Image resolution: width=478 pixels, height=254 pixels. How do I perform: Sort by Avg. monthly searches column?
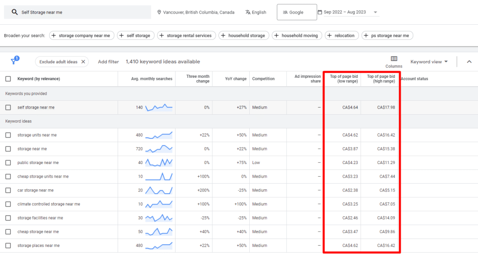152,79
